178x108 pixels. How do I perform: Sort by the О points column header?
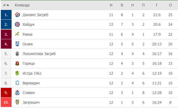(170, 5)
